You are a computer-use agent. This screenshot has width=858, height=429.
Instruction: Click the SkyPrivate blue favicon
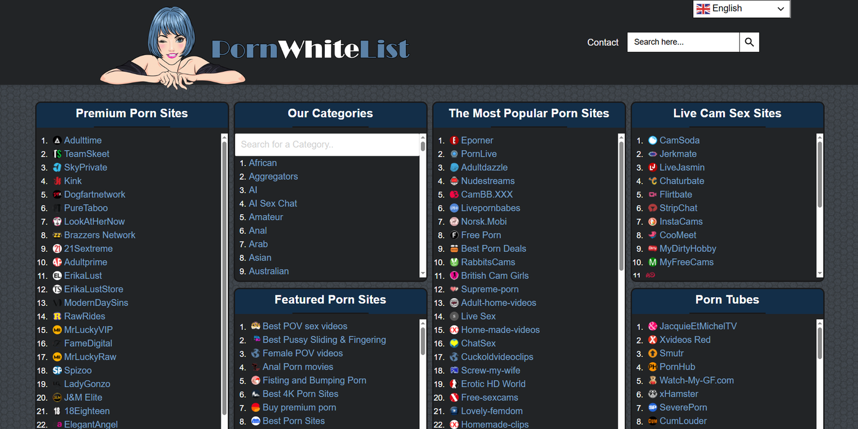click(x=57, y=167)
